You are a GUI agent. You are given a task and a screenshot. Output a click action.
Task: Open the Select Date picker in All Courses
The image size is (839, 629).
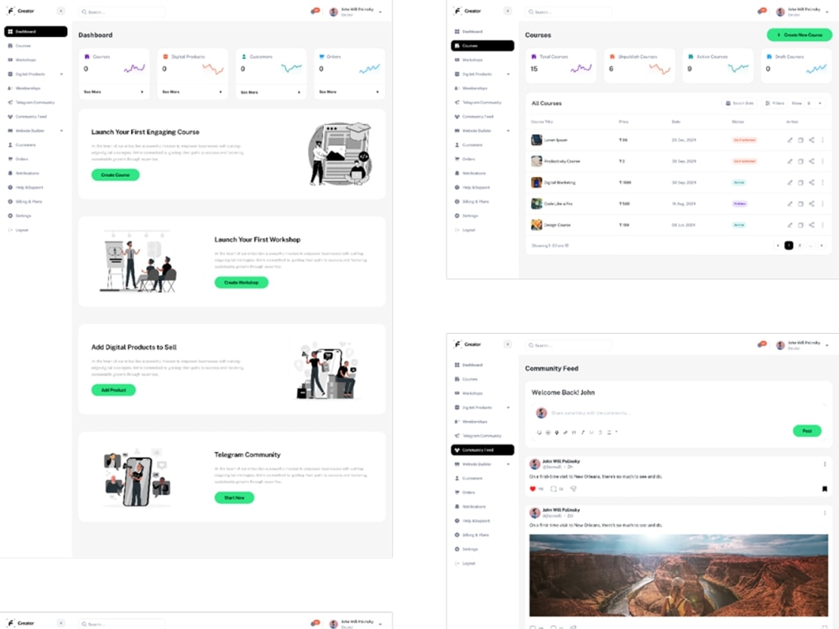(x=739, y=103)
